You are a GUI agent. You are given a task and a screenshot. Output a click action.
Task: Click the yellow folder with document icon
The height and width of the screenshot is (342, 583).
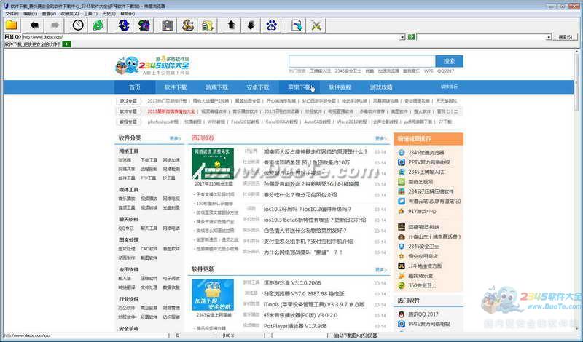pos(208,25)
